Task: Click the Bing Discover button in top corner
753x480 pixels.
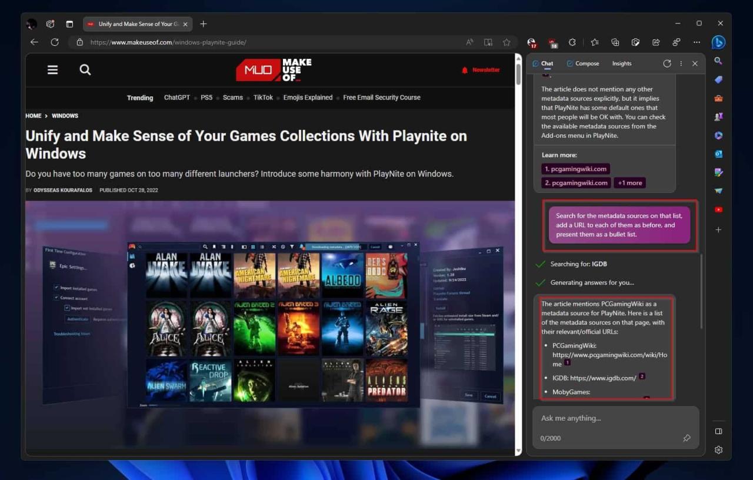Action: [x=718, y=42]
